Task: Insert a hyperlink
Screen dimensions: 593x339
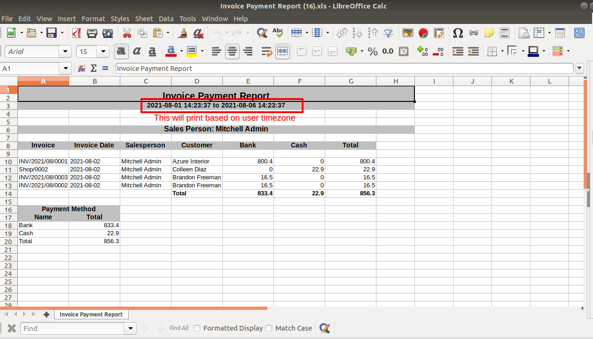Action: point(474,33)
